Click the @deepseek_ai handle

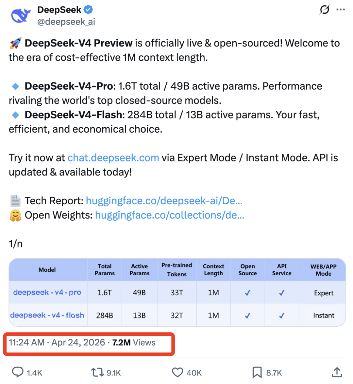tap(66, 22)
